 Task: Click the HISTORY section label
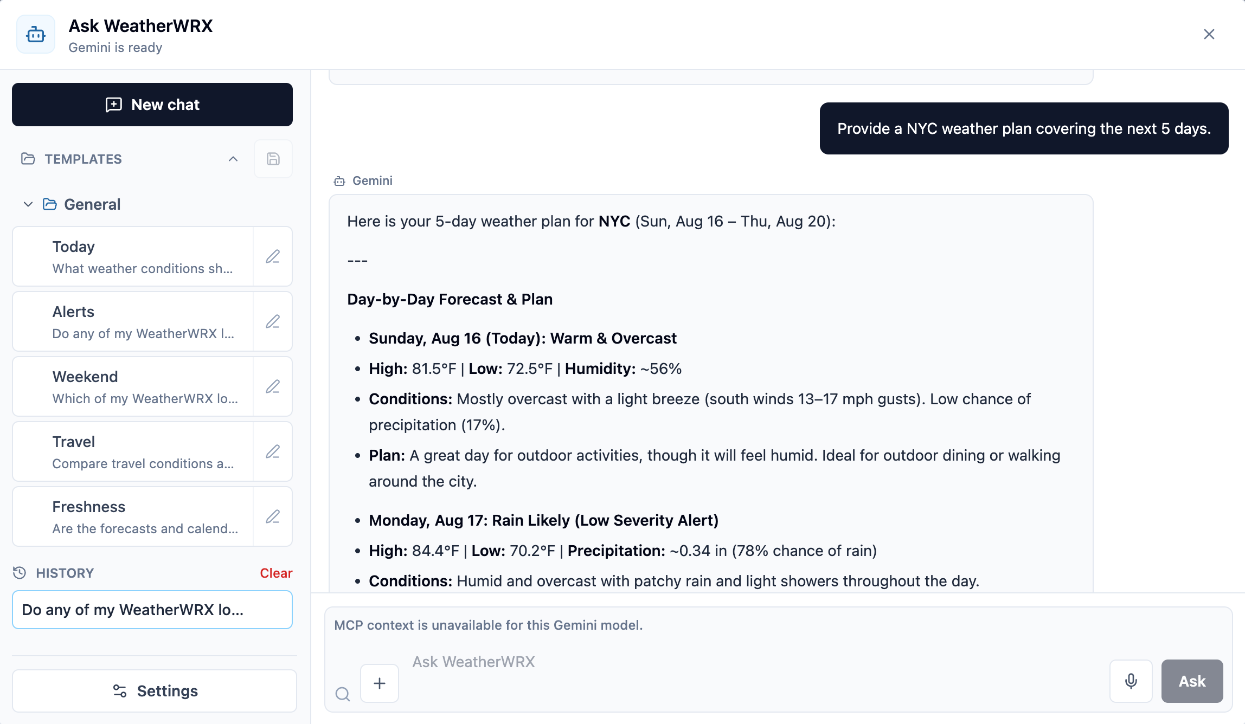click(65, 573)
